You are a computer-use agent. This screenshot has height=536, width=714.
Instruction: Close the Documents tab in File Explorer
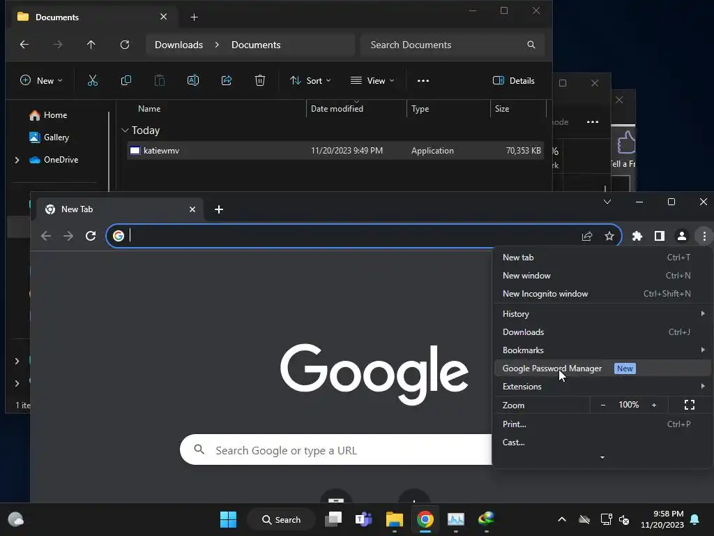pyautogui.click(x=163, y=17)
